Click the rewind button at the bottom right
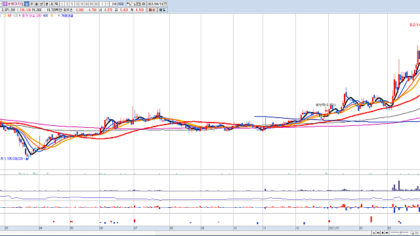Viewport: 420px width, 236px height. (x=378, y=233)
